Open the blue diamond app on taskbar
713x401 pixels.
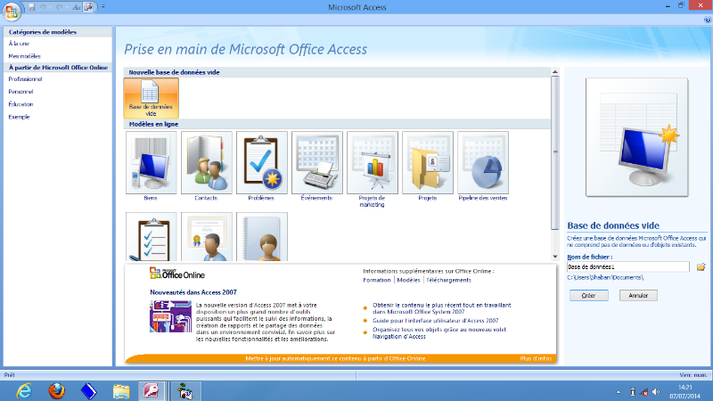(88, 391)
